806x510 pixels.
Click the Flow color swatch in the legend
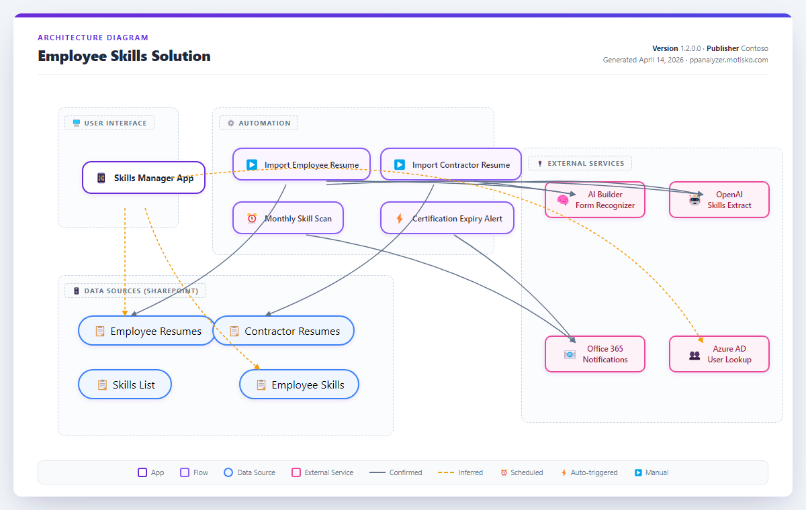pos(185,472)
